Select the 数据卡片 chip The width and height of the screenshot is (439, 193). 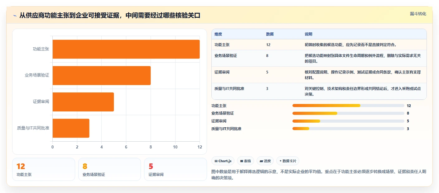coord(288,161)
